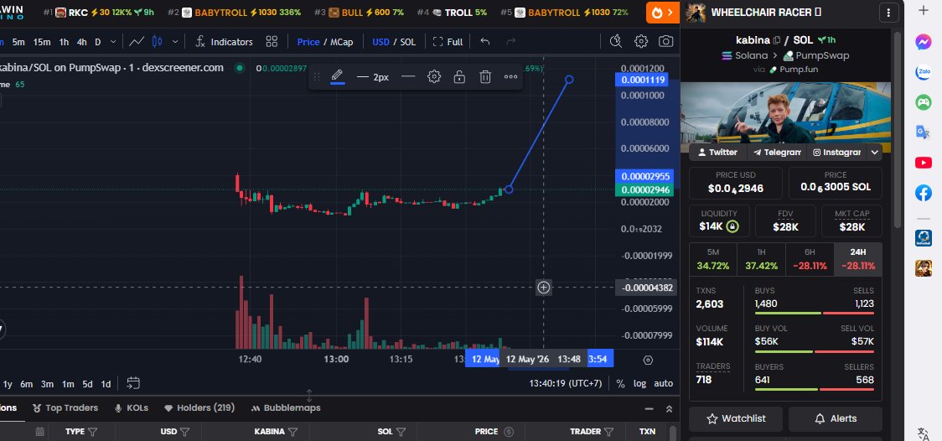The image size is (942, 441).
Task: Open WHEELCHAIR RACER options menu (three dots)
Action: point(888,12)
